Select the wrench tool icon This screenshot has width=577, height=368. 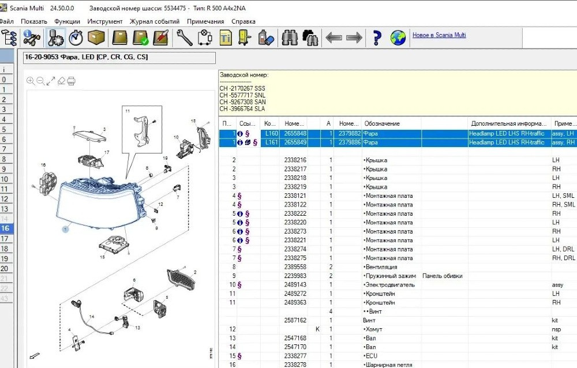184,37
